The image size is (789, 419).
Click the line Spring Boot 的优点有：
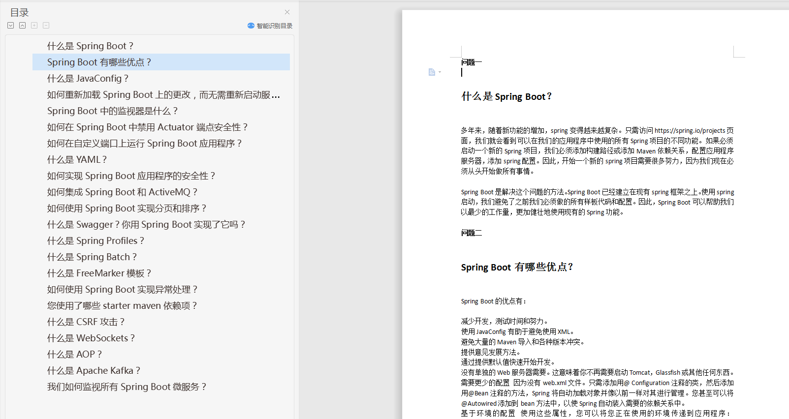494,301
